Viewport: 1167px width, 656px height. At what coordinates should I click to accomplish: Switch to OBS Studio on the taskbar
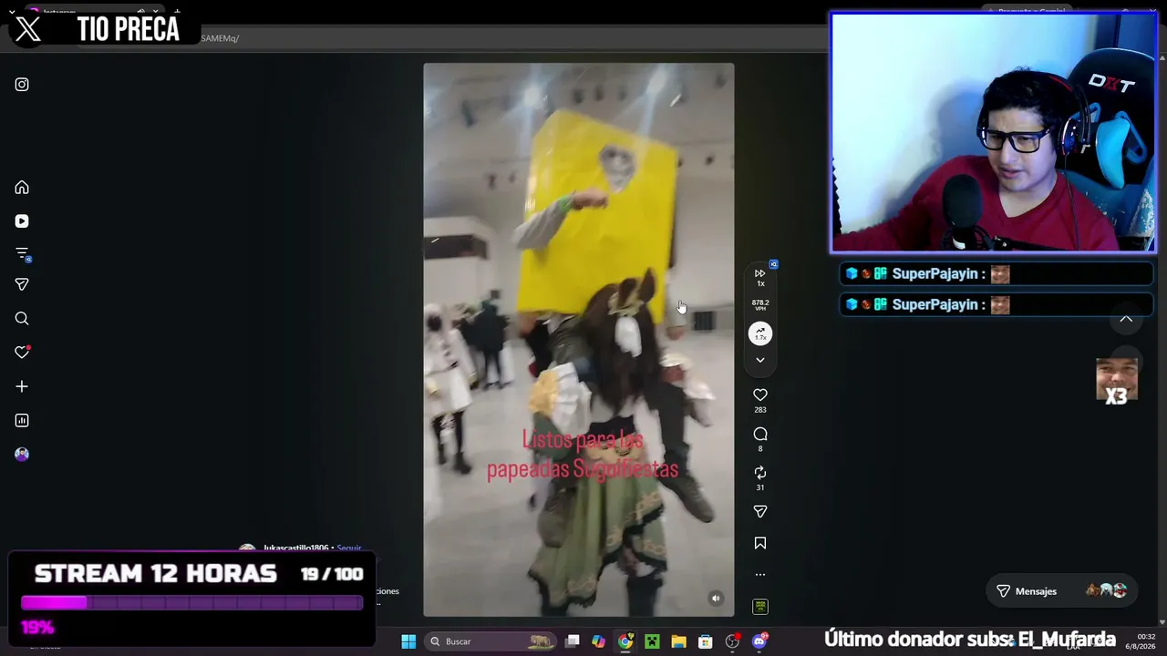tap(732, 641)
